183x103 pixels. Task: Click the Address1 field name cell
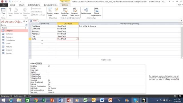(44, 31)
